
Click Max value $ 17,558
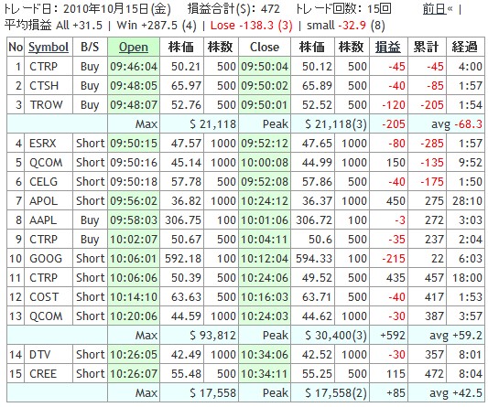213,393
